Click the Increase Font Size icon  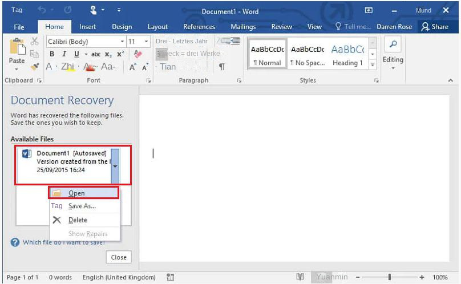click(x=133, y=67)
